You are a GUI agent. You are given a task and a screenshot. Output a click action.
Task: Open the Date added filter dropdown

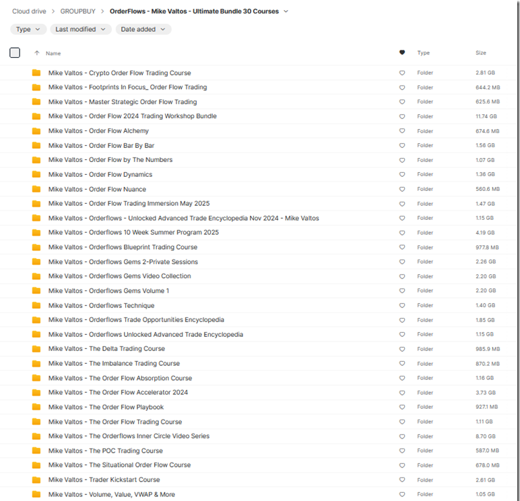(x=143, y=30)
